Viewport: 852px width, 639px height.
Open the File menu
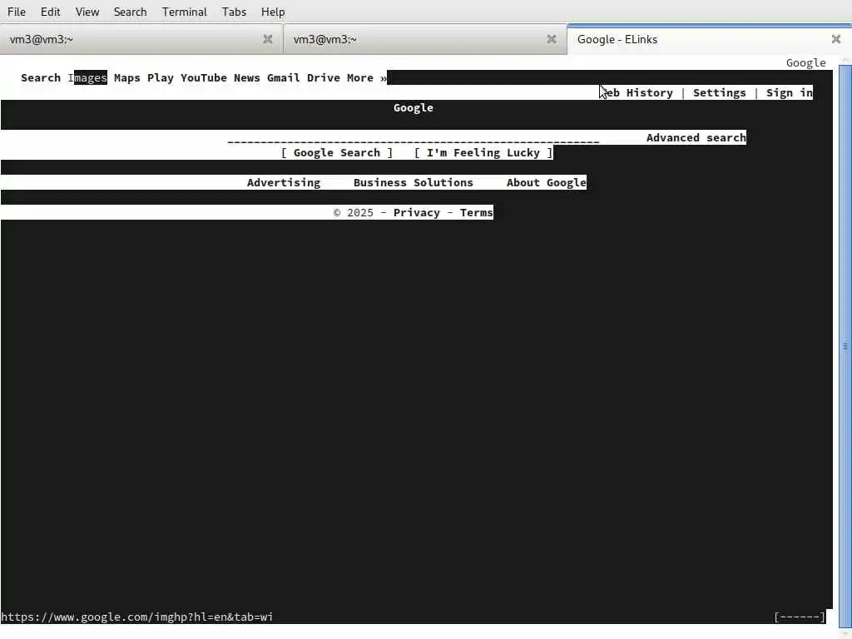[17, 12]
